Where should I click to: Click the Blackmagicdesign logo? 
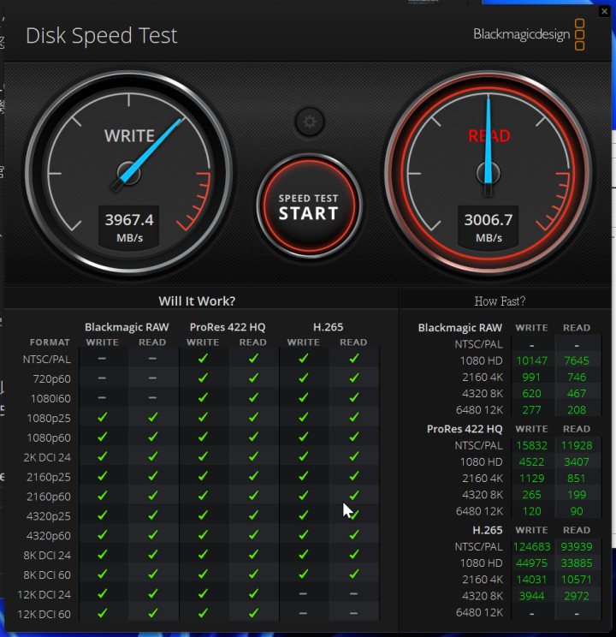click(x=529, y=34)
